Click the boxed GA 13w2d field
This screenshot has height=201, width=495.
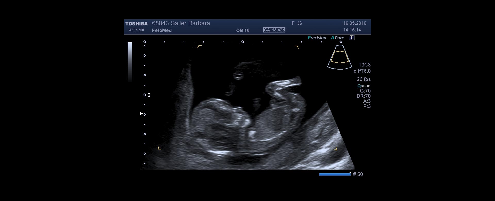[274, 30]
